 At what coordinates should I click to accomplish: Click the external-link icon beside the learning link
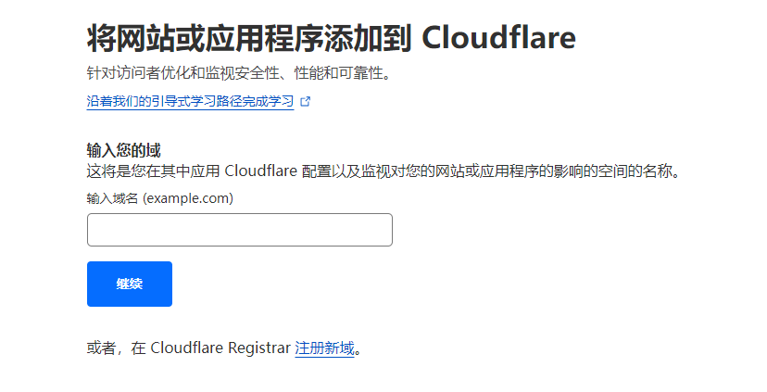pos(306,102)
